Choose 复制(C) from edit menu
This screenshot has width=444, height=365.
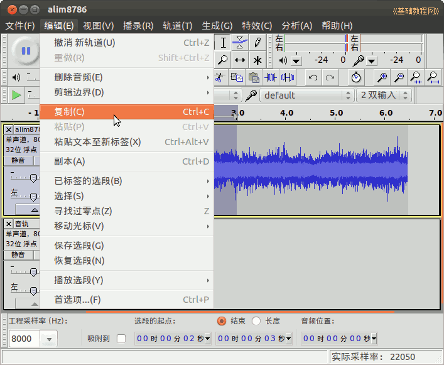127,112
